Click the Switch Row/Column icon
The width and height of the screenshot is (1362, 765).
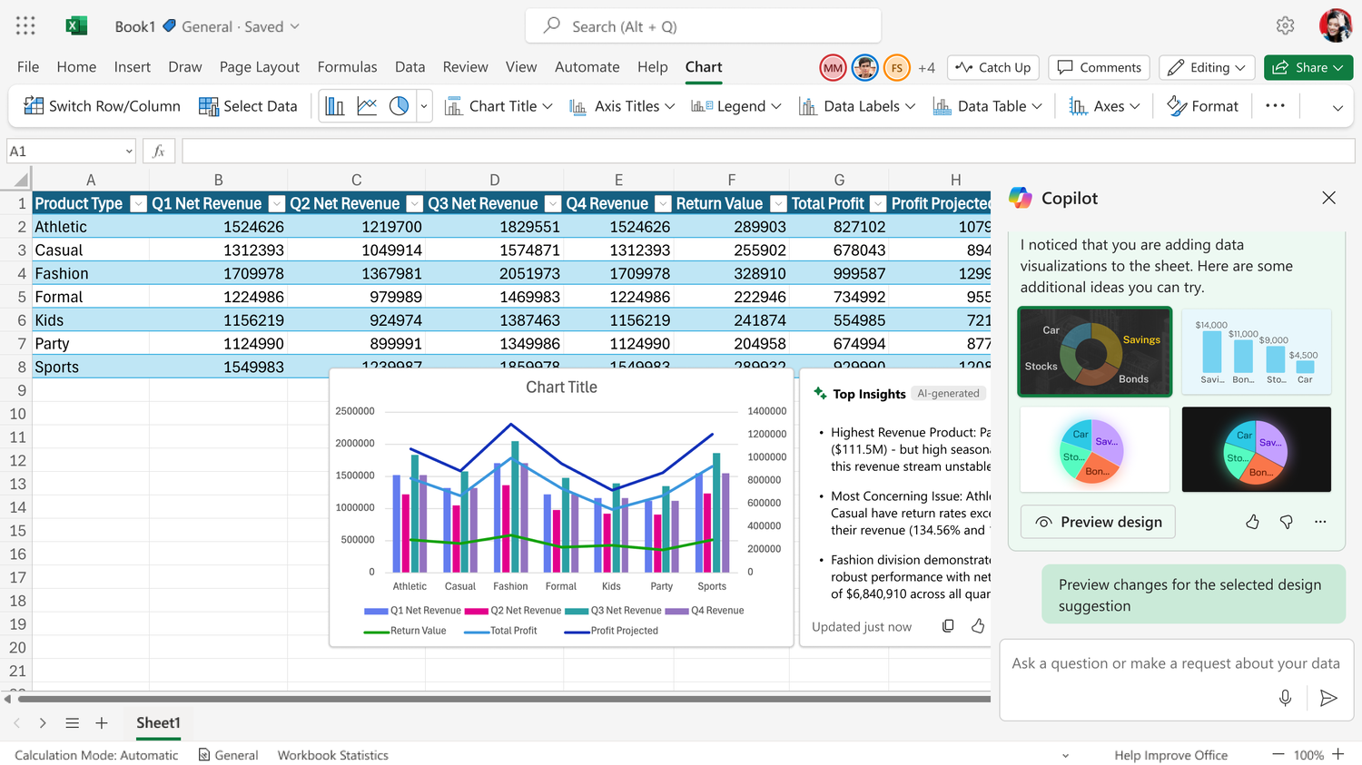(34, 106)
